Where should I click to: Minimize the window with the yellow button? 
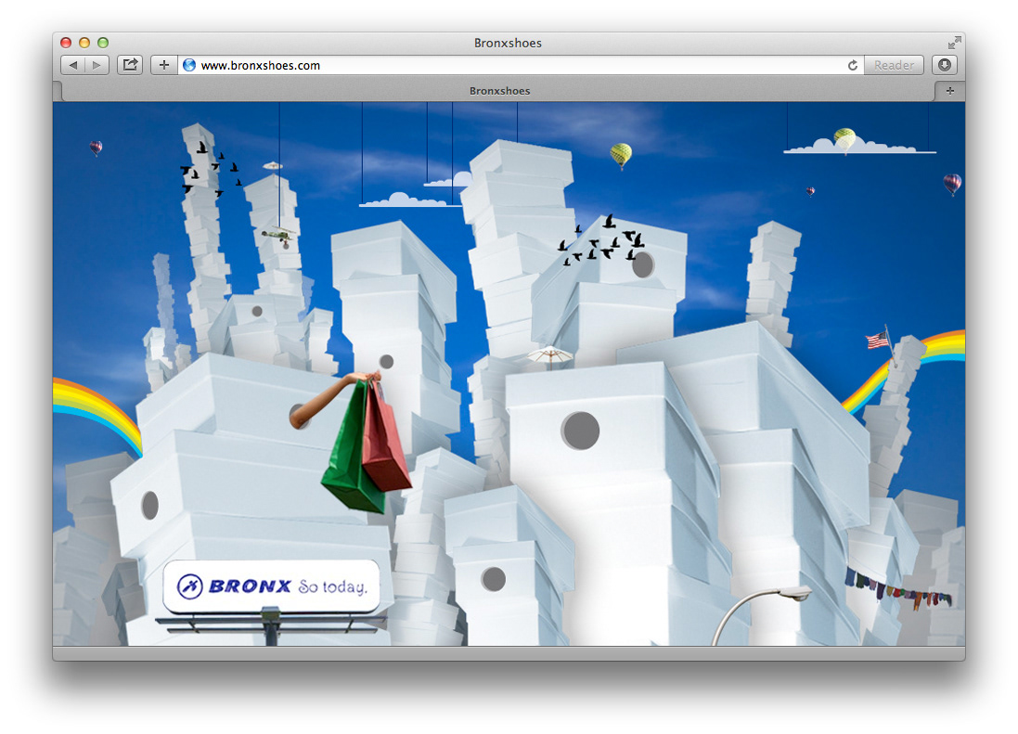(x=84, y=43)
